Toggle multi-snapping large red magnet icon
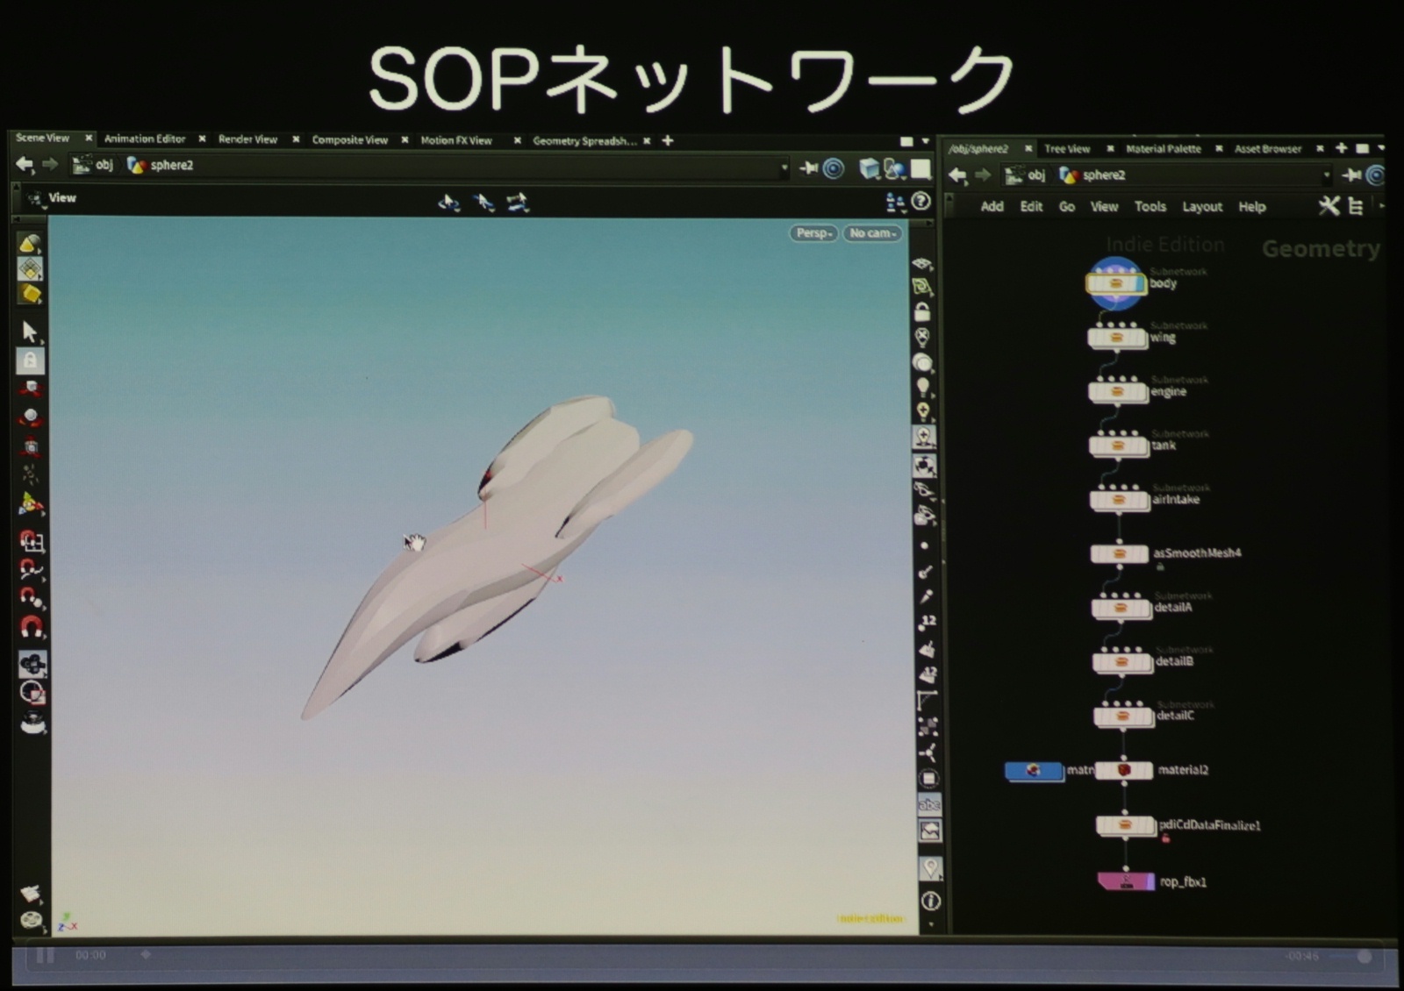1404x991 pixels. tap(32, 628)
